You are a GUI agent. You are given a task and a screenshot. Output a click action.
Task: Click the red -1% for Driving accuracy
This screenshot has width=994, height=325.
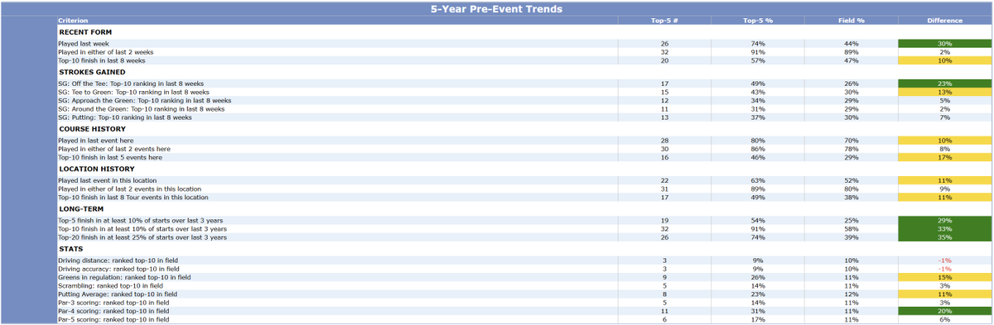[944, 269]
